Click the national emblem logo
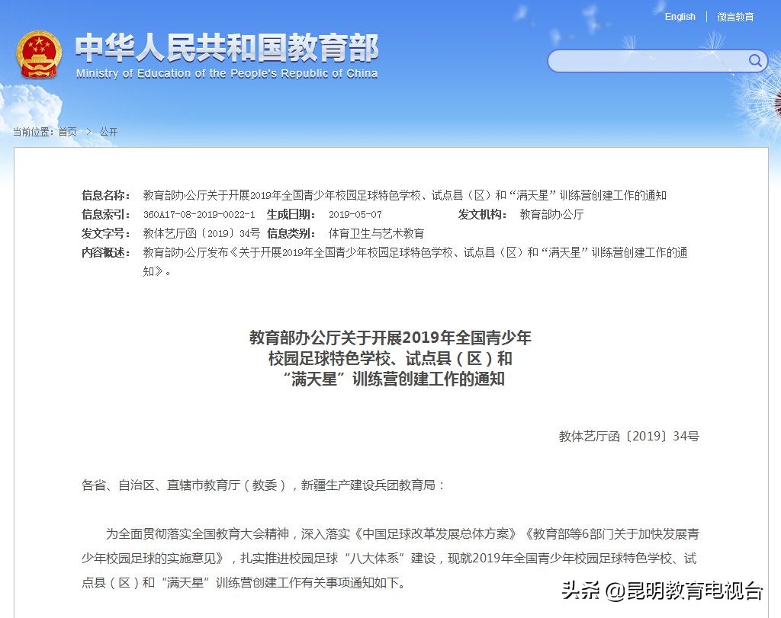 pos(39,56)
